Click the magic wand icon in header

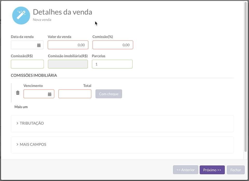[21, 16]
